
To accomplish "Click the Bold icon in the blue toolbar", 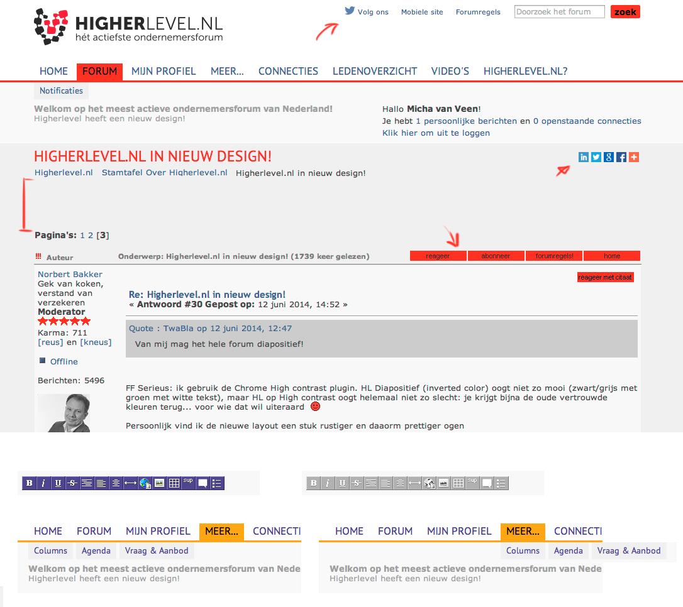I will click(x=30, y=483).
